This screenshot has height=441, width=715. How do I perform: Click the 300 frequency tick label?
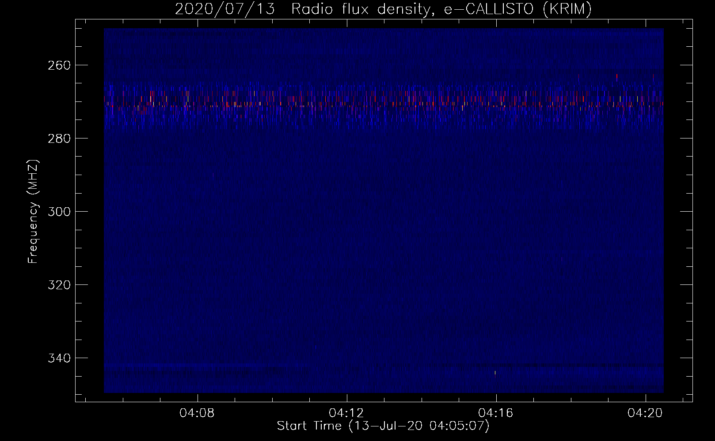pos(59,212)
